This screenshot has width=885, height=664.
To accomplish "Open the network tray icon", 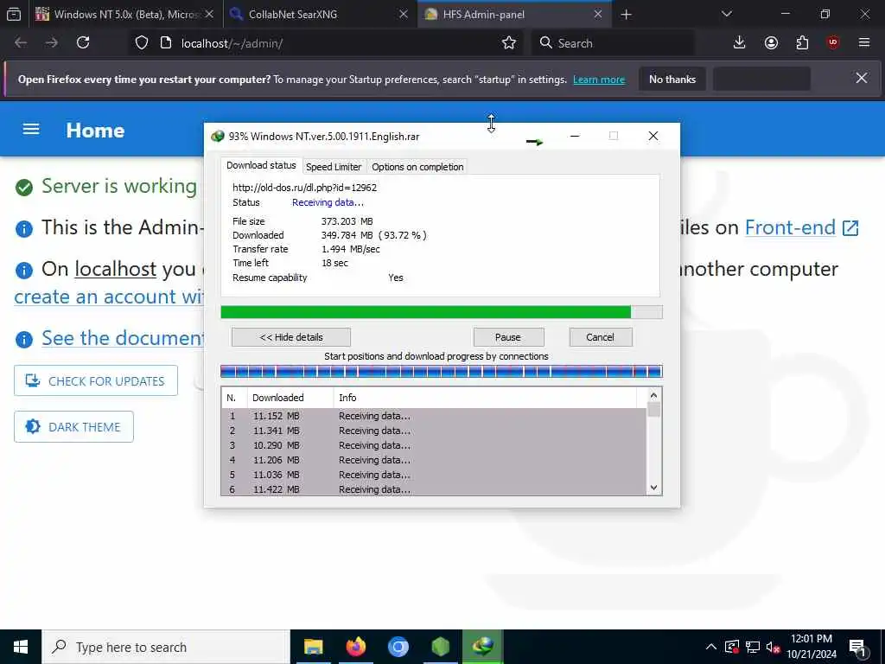I will click(753, 647).
